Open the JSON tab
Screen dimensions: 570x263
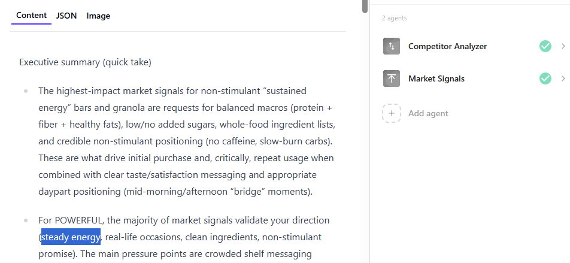[x=66, y=16]
